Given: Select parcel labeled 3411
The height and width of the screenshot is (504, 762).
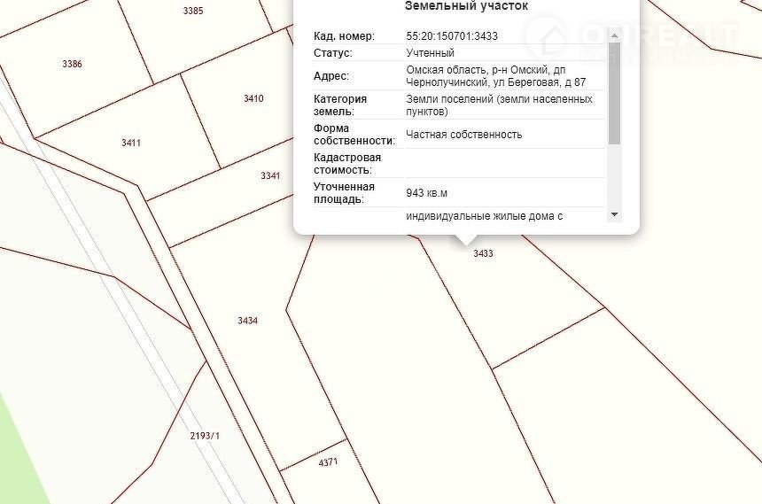Looking at the screenshot, I should pos(131,143).
